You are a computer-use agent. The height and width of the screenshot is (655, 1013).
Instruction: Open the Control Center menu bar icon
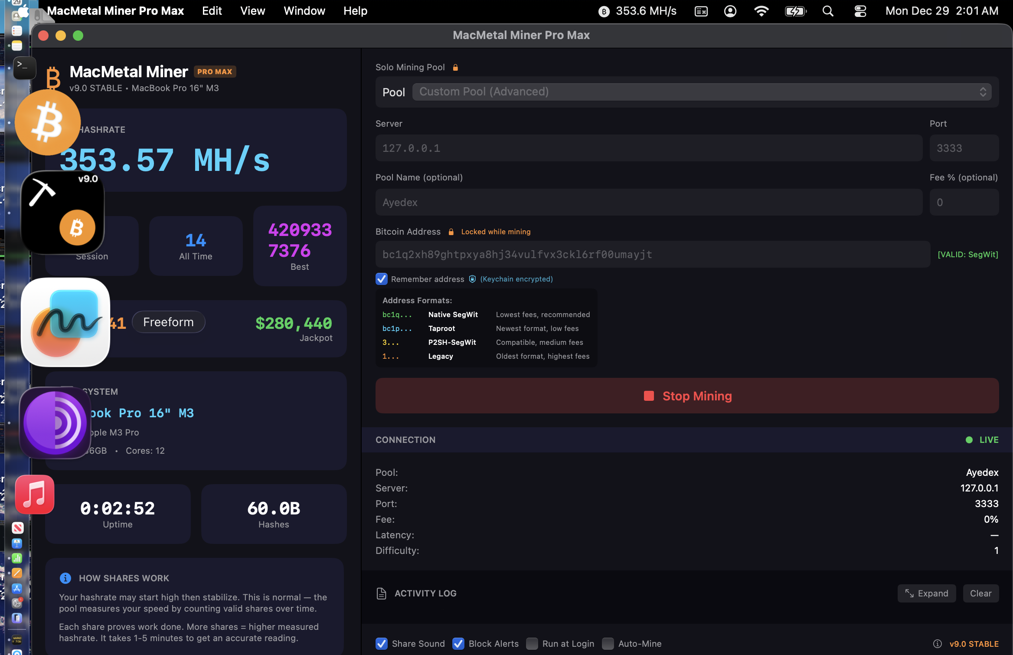[860, 11]
